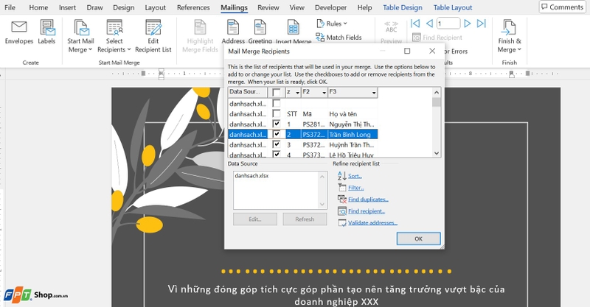Click the Find duplicates icon
This screenshot has height=307, width=590.
tap(342, 200)
